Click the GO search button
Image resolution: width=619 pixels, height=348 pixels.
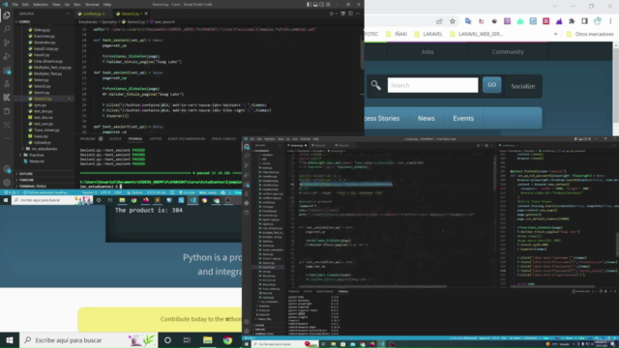[x=491, y=85]
